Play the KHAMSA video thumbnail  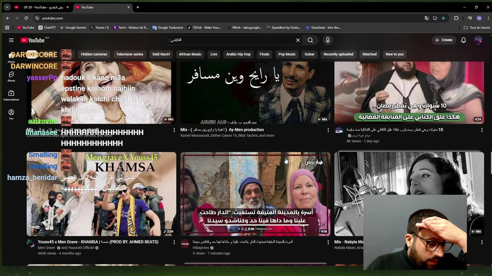click(101, 194)
